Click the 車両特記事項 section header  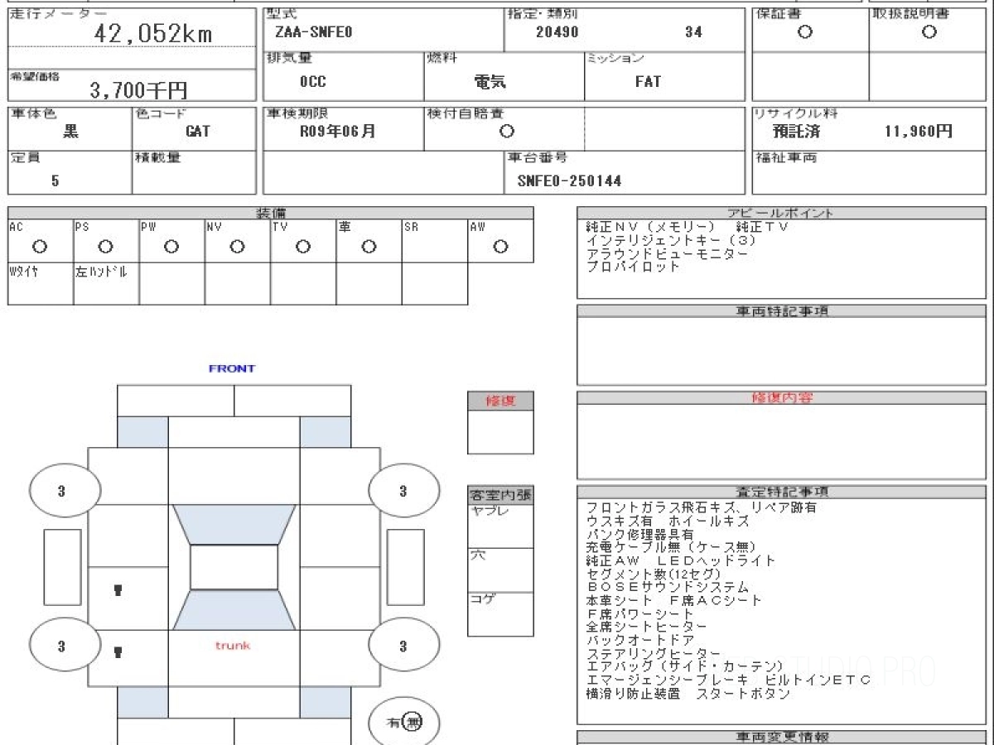tap(782, 311)
